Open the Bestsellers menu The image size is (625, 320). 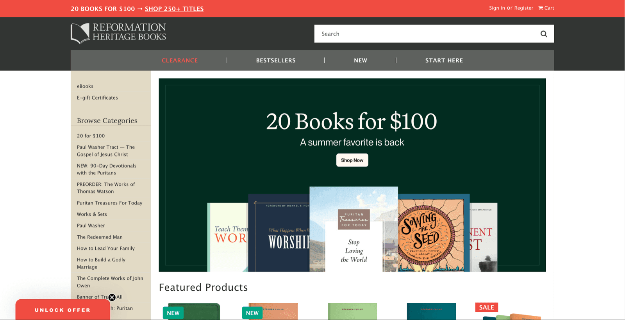(276, 60)
